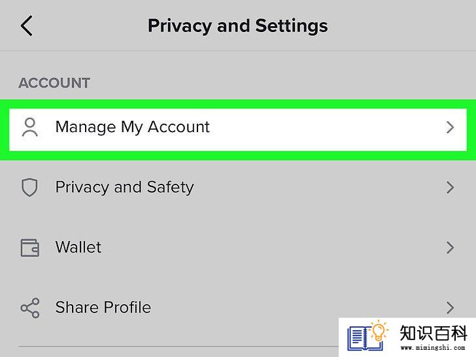Tap the shield icon for Privacy and Safety
The height and width of the screenshot is (357, 476).
(29, 187)
